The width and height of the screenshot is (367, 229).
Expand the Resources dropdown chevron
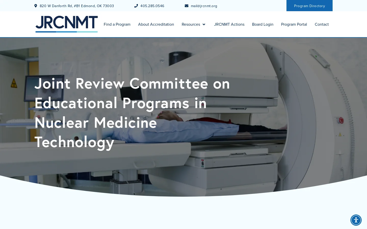pyautogui.click(x=204, y=24)
